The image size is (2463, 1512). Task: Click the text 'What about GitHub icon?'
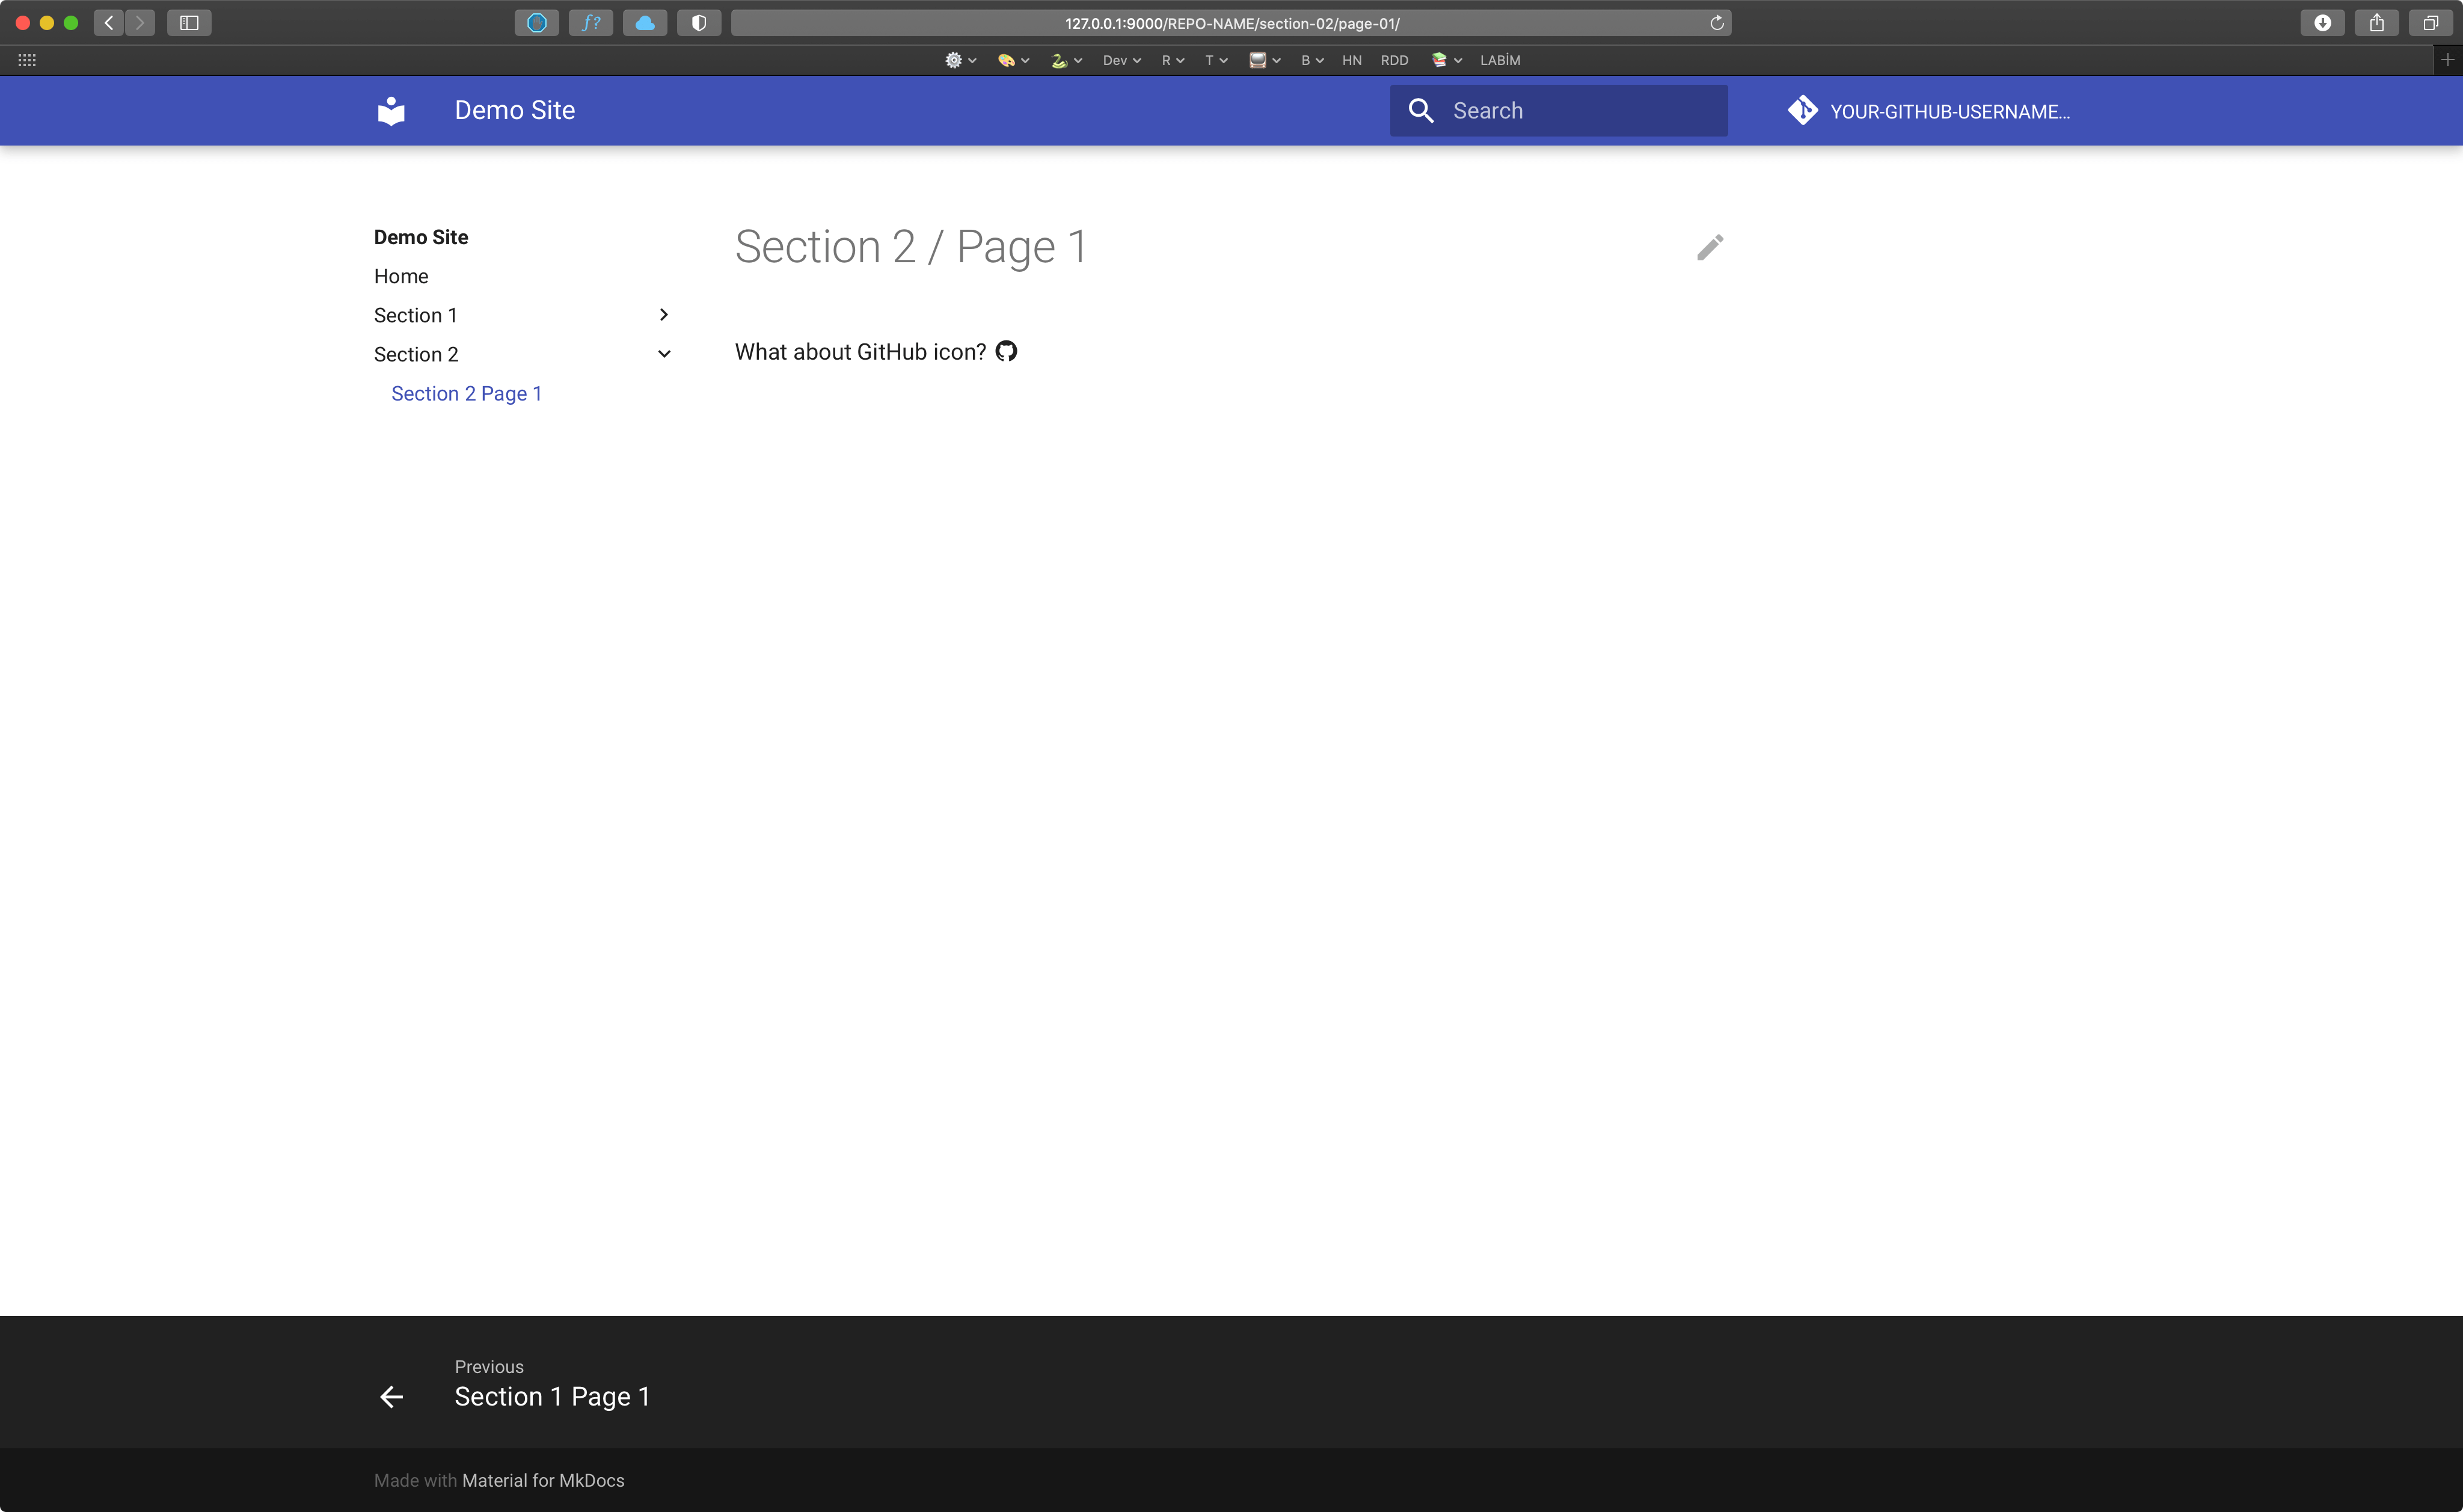click(860, 352)
